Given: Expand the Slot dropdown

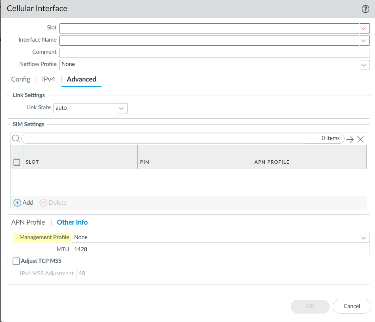Looking at the screenshot, I should pyautogui.click(x=364, y=28).
